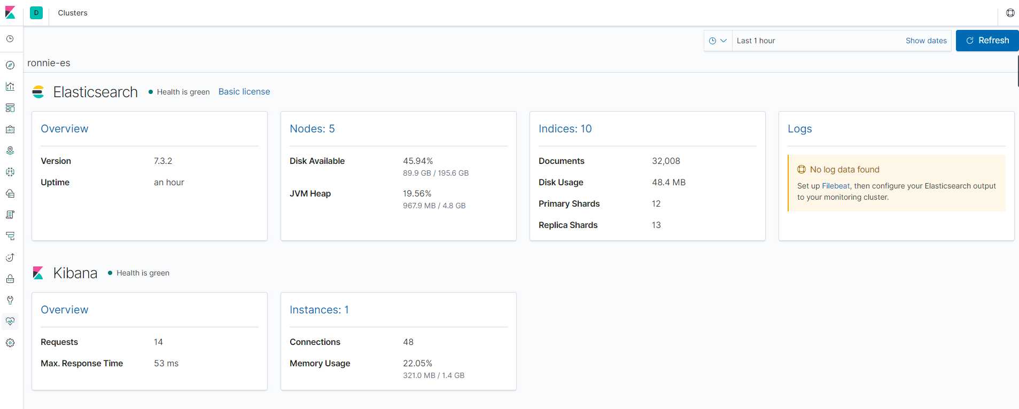
Task: Open the Logs panel heading link
Action: (x=799, y=129)
